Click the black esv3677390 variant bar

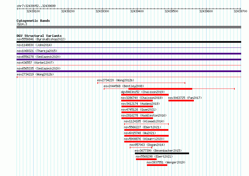tap(162, 153)
